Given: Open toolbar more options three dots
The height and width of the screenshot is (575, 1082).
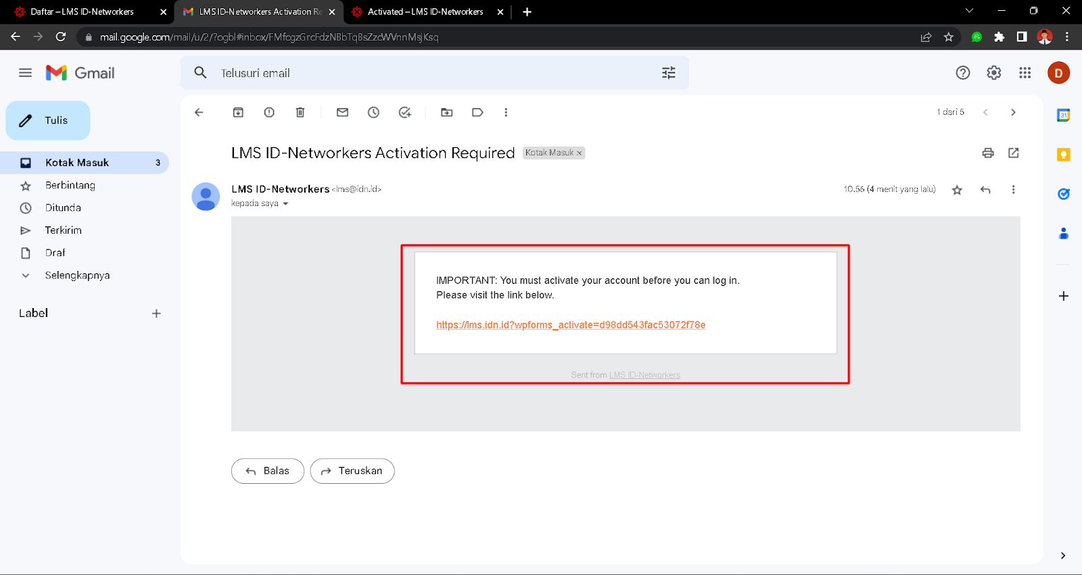Looking at the screenshot, I should tap(506, 113).
